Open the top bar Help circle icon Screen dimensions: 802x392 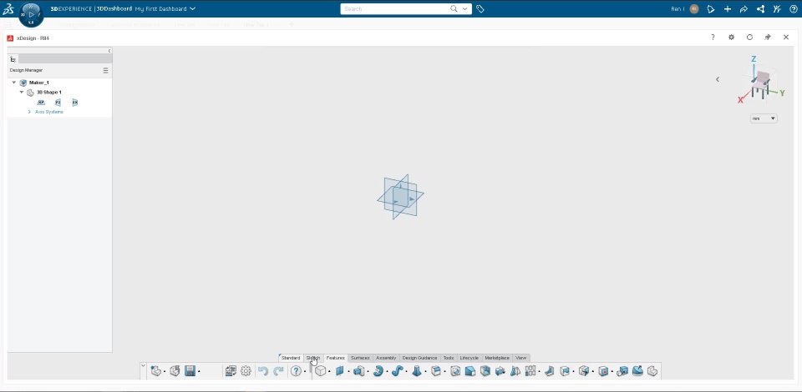[x=794, y=8]
